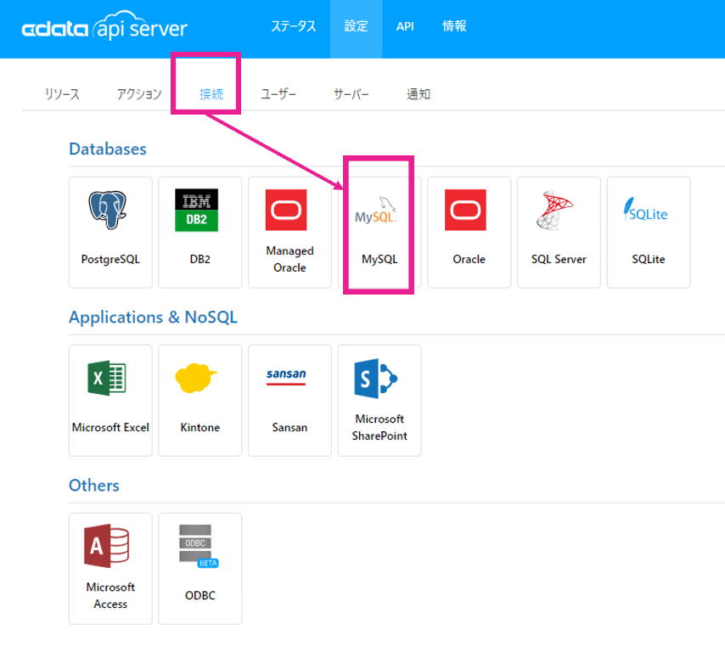The image size is (725, 652).
Task: Click the Microsoft Access label
Action: click(110, 596)
